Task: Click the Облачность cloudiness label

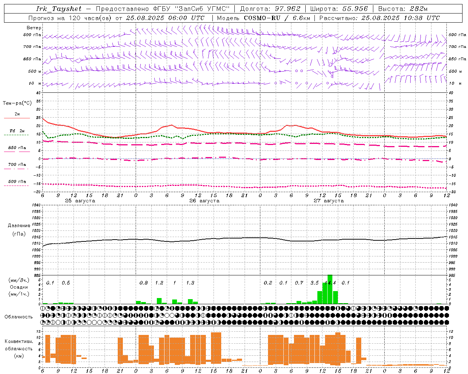Action: click(19, 317)
